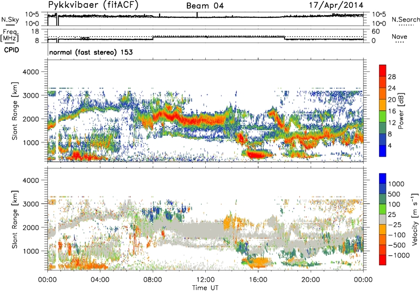Click the date "17/Apr/2014"
This screenshot has height=291, width=420.
click(337, 5)
